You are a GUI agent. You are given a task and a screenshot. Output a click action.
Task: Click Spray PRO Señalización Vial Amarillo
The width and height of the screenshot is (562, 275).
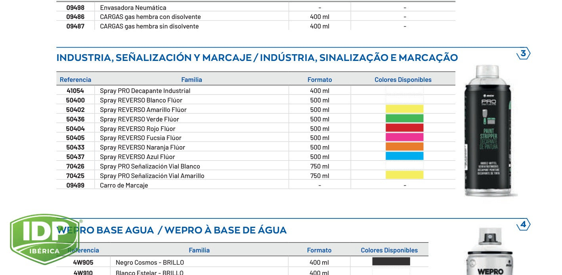(152, 176)
